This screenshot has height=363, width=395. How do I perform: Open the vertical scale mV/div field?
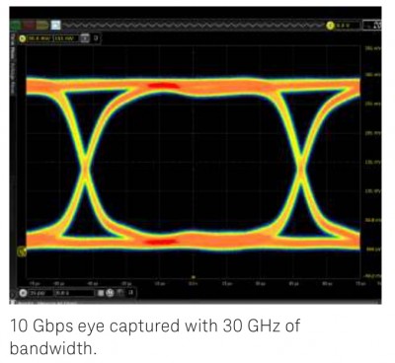(x=39, y=38)
